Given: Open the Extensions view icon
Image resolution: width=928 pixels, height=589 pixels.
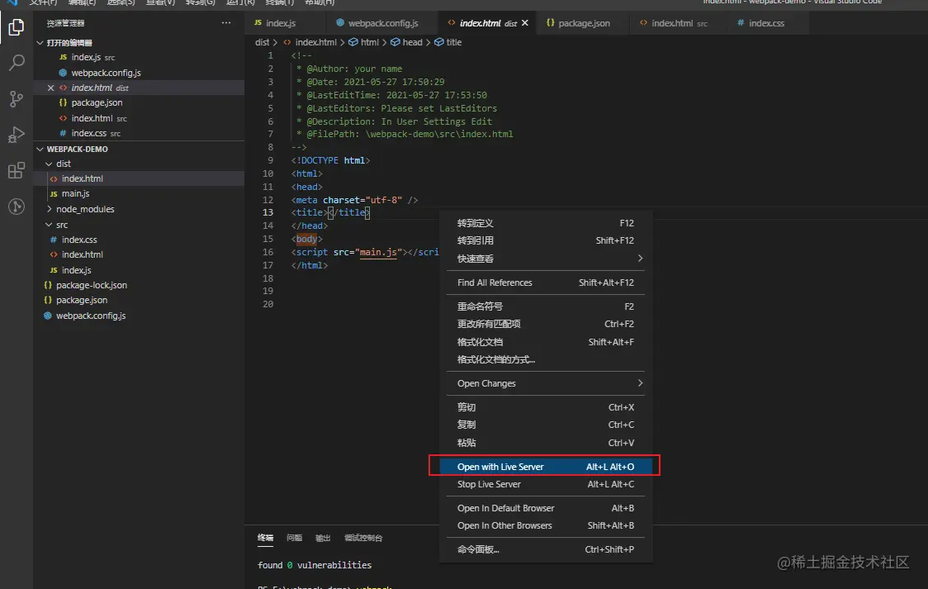Looking at the screenshot, I should (x=16, y=171).
